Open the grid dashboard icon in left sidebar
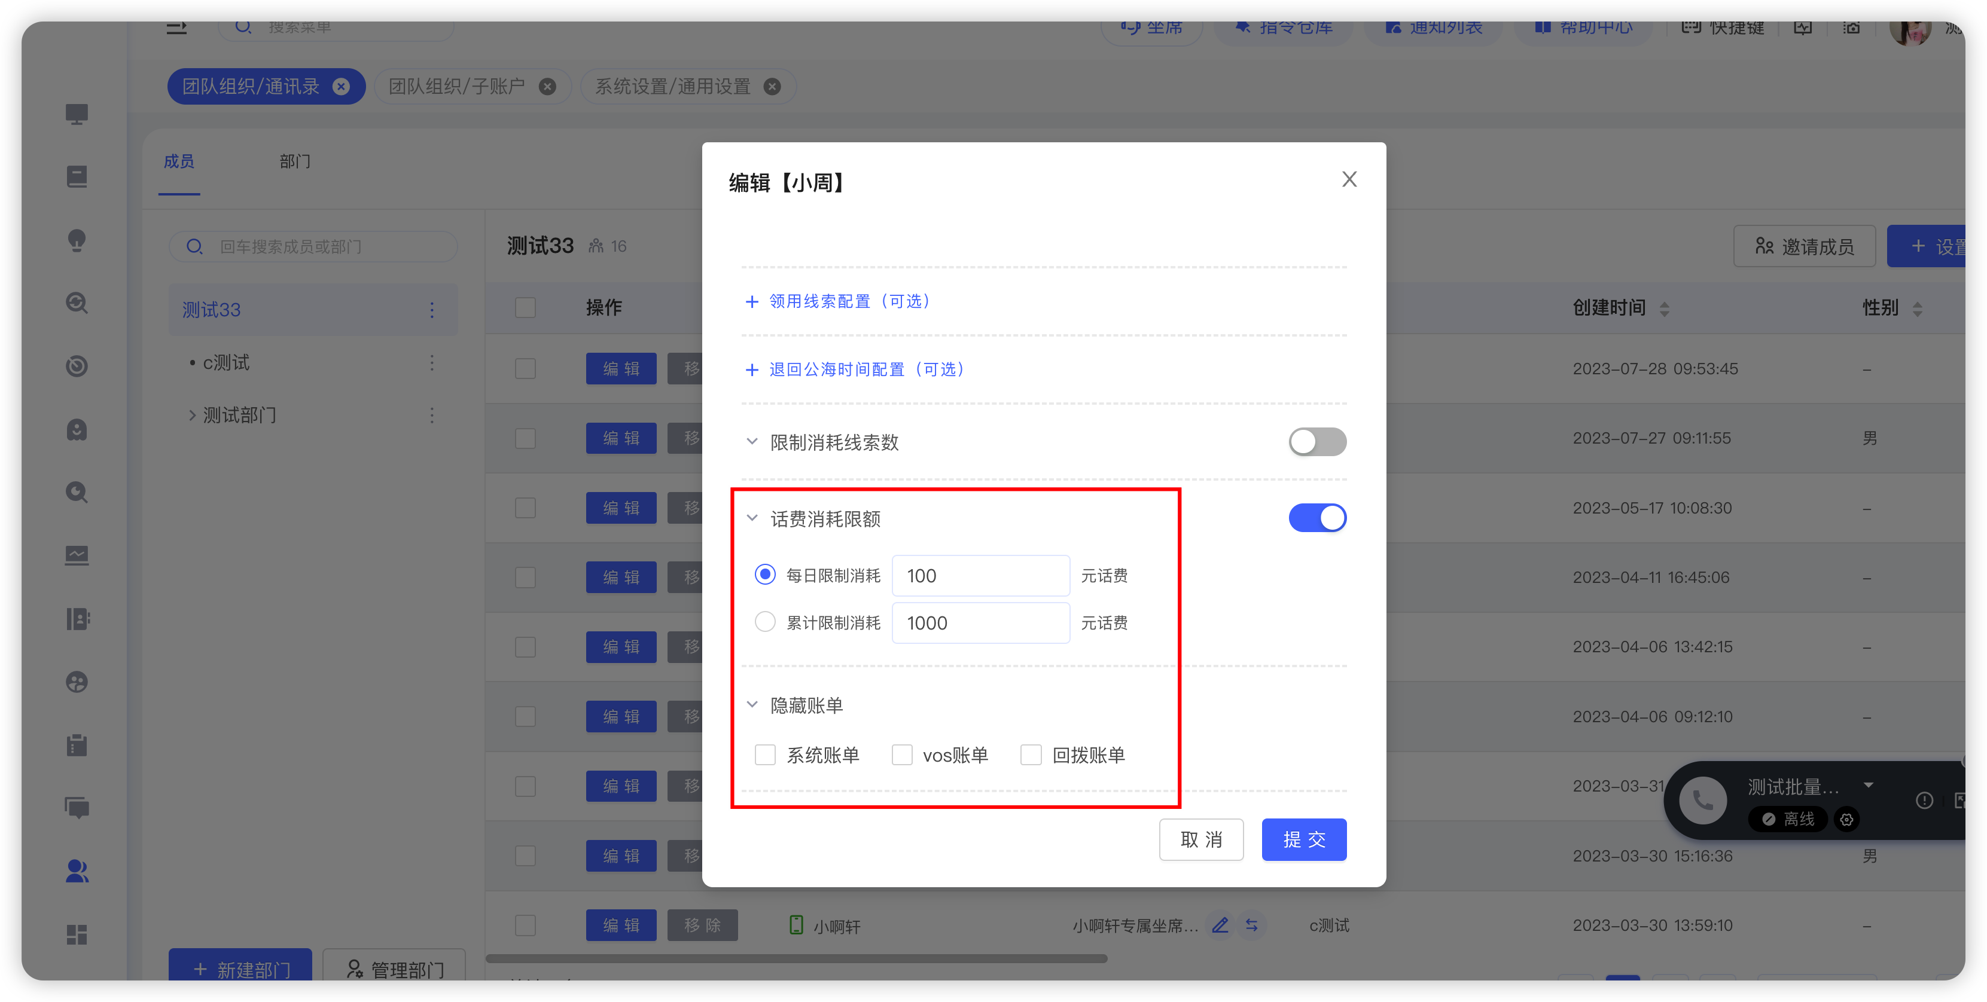This screenshot has width=1987, height=1002. 77,934
